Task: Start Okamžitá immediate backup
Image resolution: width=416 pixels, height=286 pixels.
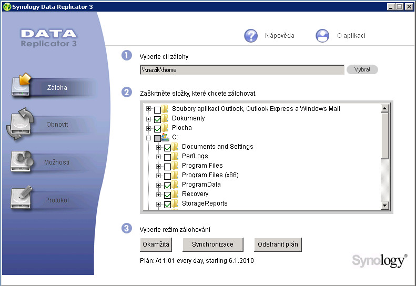Action: (x=156, y=244)
